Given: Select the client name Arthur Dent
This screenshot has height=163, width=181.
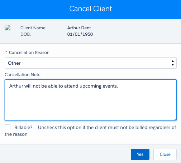Looking at the screenshot, I should pos(79,28).
